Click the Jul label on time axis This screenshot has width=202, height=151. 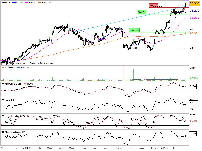point(95,148)
